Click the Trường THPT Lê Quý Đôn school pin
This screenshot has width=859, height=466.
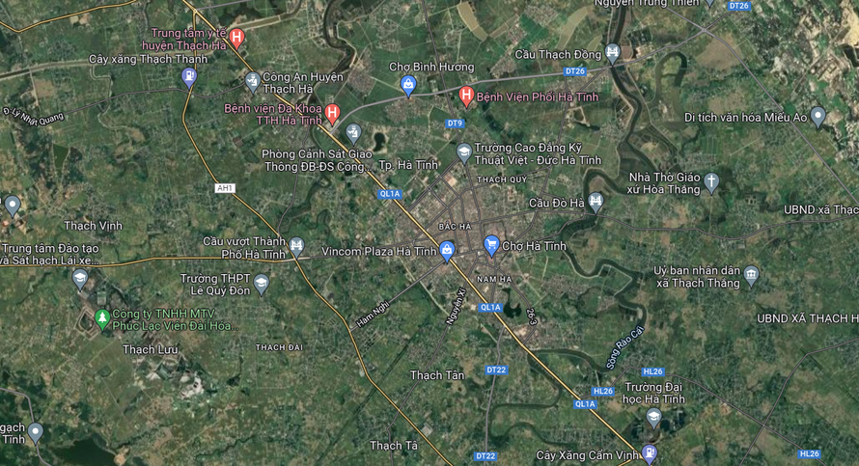pyautogui.click(x=262, y=284)
